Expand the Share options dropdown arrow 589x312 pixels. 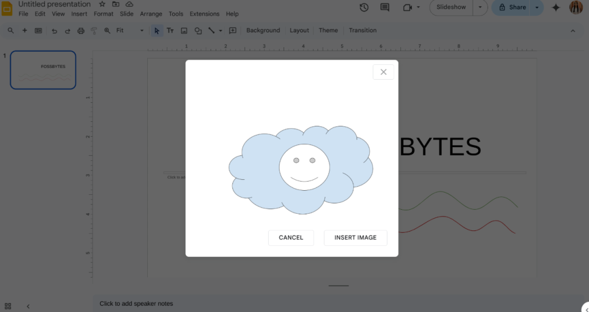pyautogui.click(x=537, y=7)
